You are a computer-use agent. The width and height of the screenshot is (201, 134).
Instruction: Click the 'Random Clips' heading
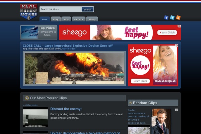[145, 103]
